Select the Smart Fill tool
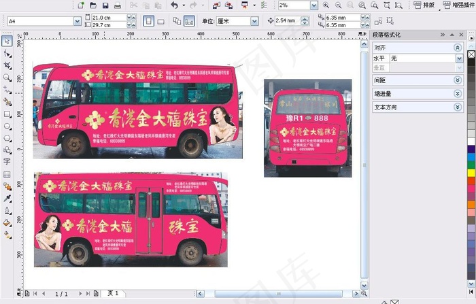476x304 pixels. pyautogui.click(x=7, y=102)
